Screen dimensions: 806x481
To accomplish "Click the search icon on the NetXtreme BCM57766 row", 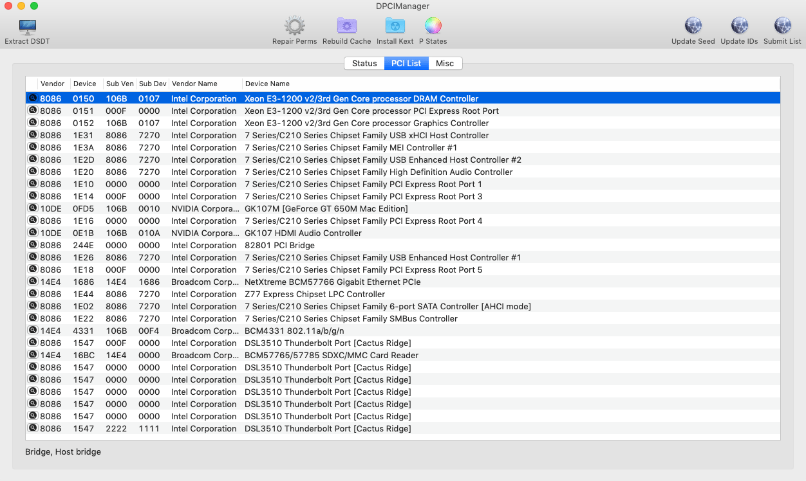I will pos(33,282).
